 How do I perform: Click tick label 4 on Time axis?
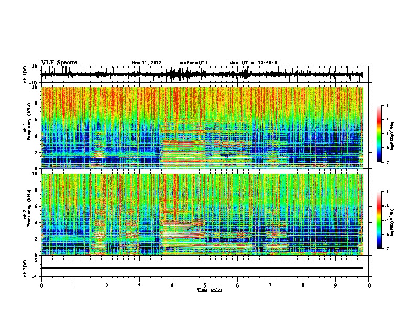coord(172,285)
